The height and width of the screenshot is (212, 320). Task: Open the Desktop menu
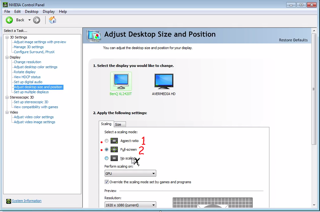32,12
